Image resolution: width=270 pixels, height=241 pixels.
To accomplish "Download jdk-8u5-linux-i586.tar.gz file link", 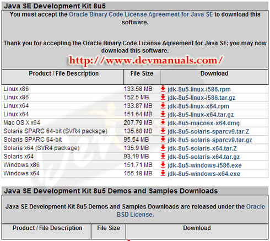I will point(201,98).
